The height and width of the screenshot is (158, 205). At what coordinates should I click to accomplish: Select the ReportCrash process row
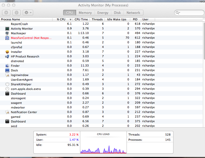(x=101, y=24)
